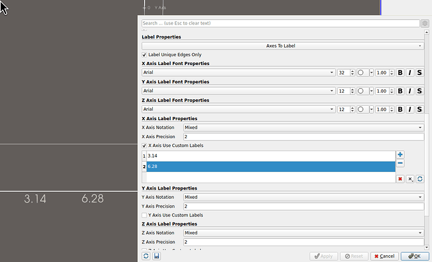Open Z Axis label font family dropdown
Image resolution: width=432 pixels, height=262 pixels.
239,109
